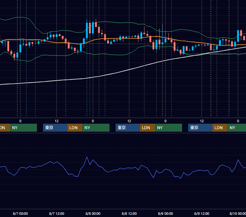Select the 8/8 00:00 date axis label

pyautogui.click(x=93, y=213)
